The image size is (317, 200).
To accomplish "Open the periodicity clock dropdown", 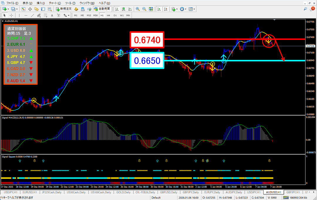I will (186, 9).
